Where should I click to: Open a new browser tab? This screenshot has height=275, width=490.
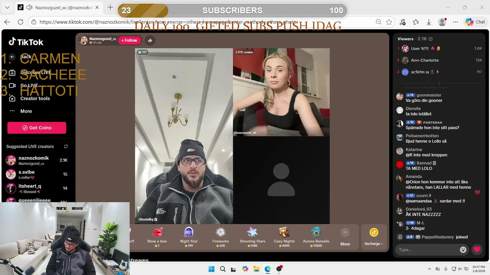[110, 7]
